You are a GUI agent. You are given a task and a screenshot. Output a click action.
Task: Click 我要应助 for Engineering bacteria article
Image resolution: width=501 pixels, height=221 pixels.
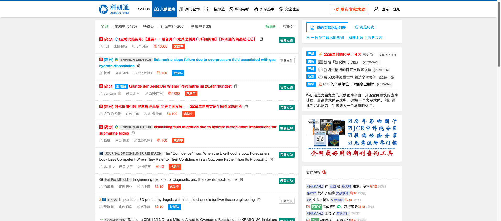pos(286,181)
